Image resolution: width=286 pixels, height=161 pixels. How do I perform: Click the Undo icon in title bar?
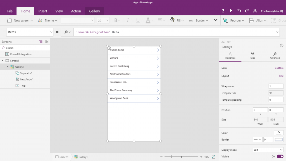coord(239,10)
